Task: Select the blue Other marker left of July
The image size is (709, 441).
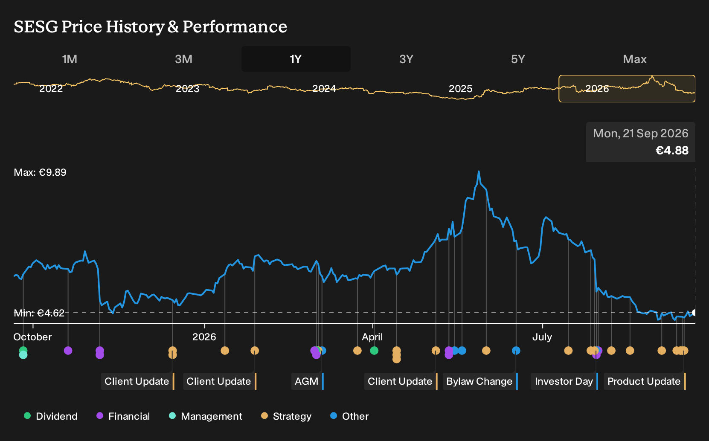Action: [516, 351]
